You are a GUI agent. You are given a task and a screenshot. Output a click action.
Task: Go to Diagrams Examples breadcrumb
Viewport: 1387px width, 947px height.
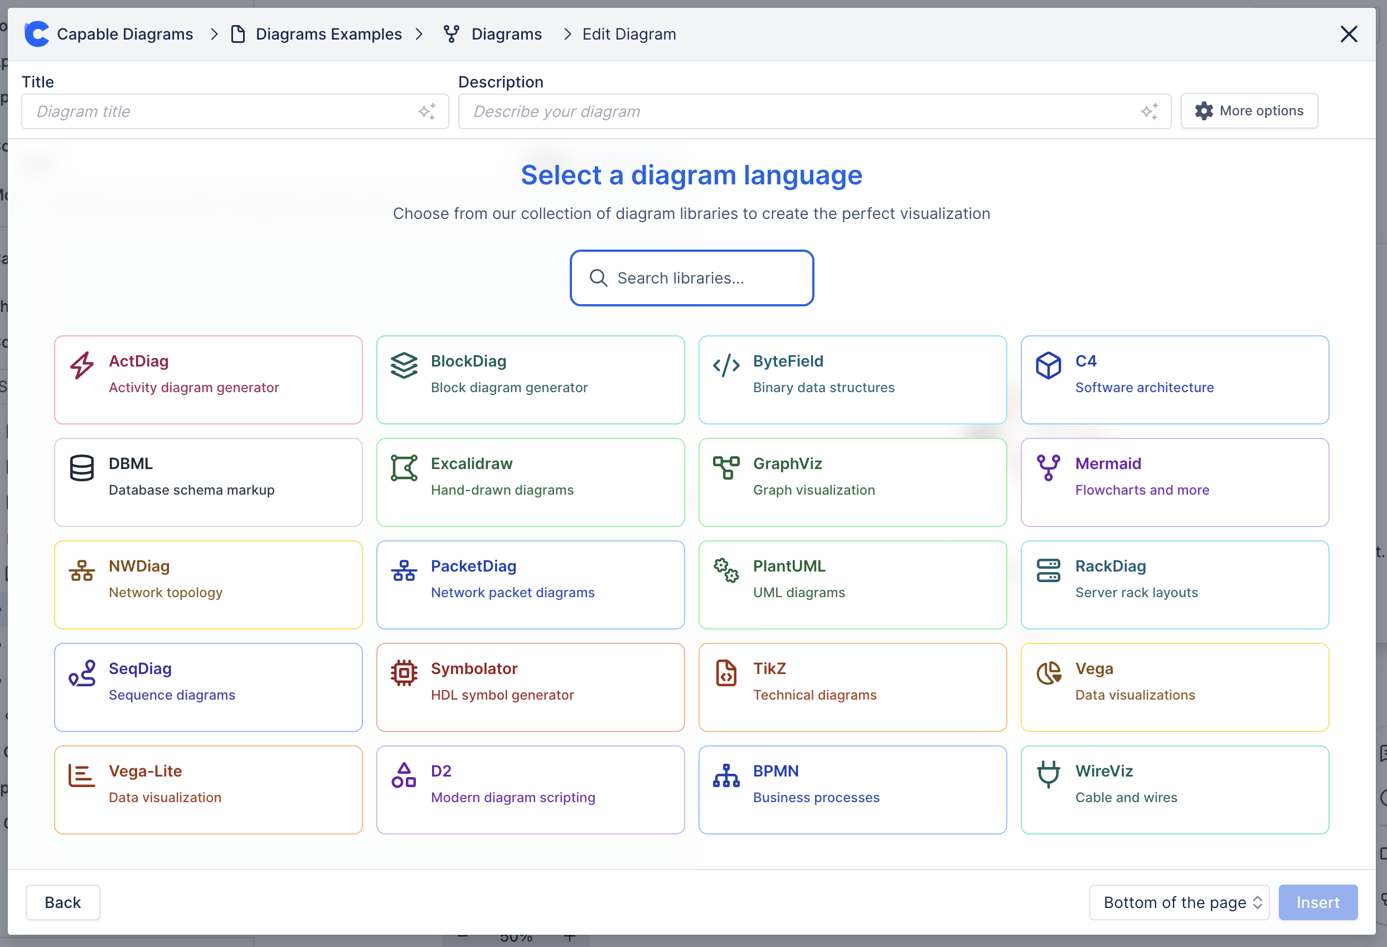pos(329,34)
